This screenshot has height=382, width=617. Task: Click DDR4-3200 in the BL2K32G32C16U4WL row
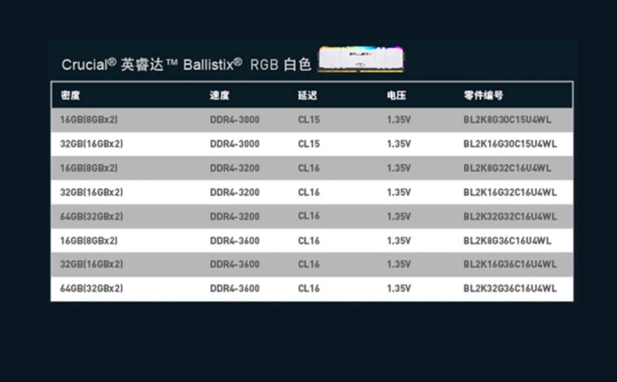tap(234, 217)
